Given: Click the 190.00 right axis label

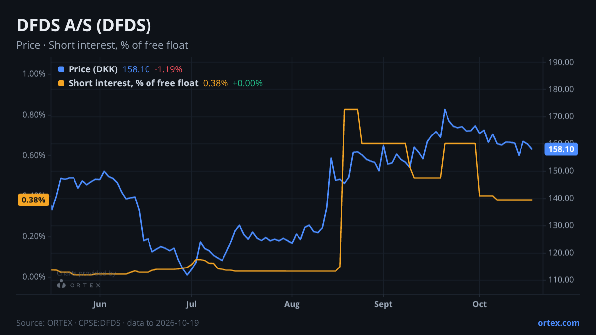Looking at the screenshot, I should pos(561,62).
